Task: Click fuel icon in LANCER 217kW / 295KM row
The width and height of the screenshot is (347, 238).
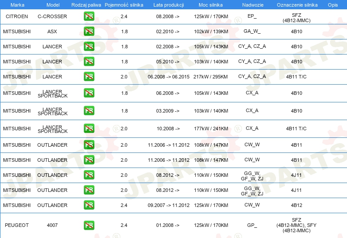Action: pyautogui.click(x=89, y=77)
